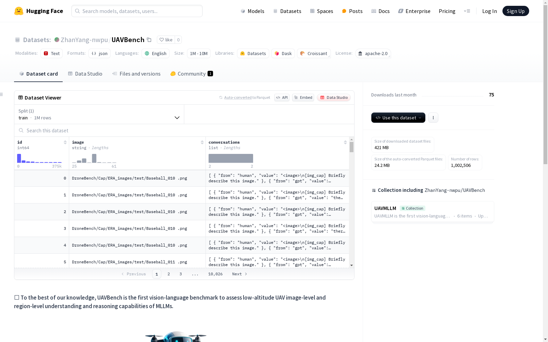Focus the main search models field
Image resolution: width=548 pixels, height=342 pixels.
137,11
